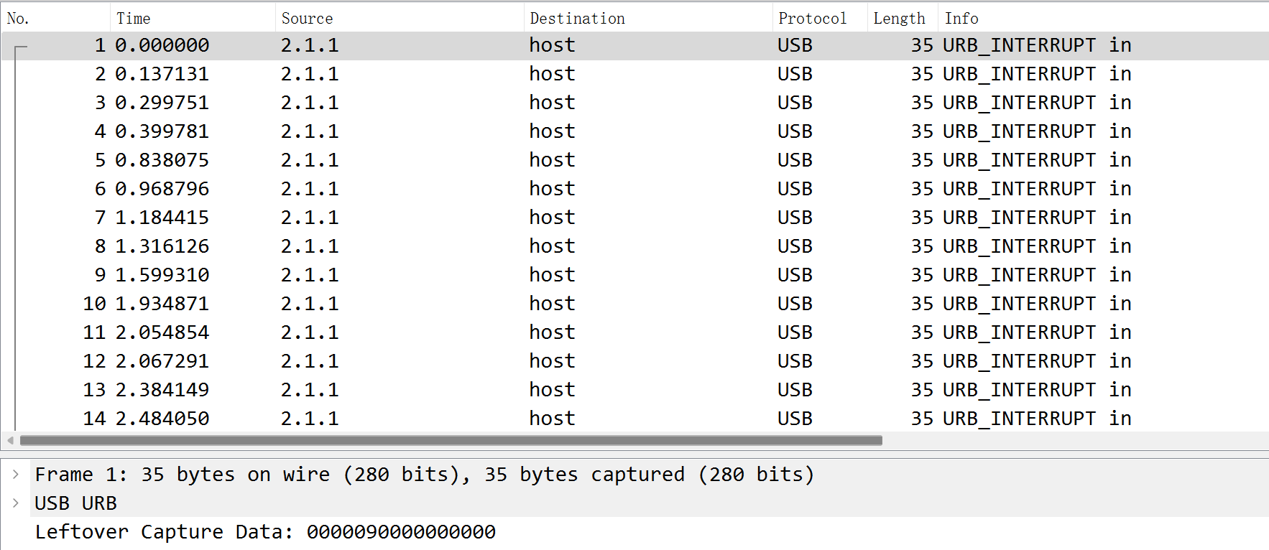The height and width of the screenshot is (550, 1269).
Task: Select packet 9 at time 1.599310
Action: pos(634,275)
